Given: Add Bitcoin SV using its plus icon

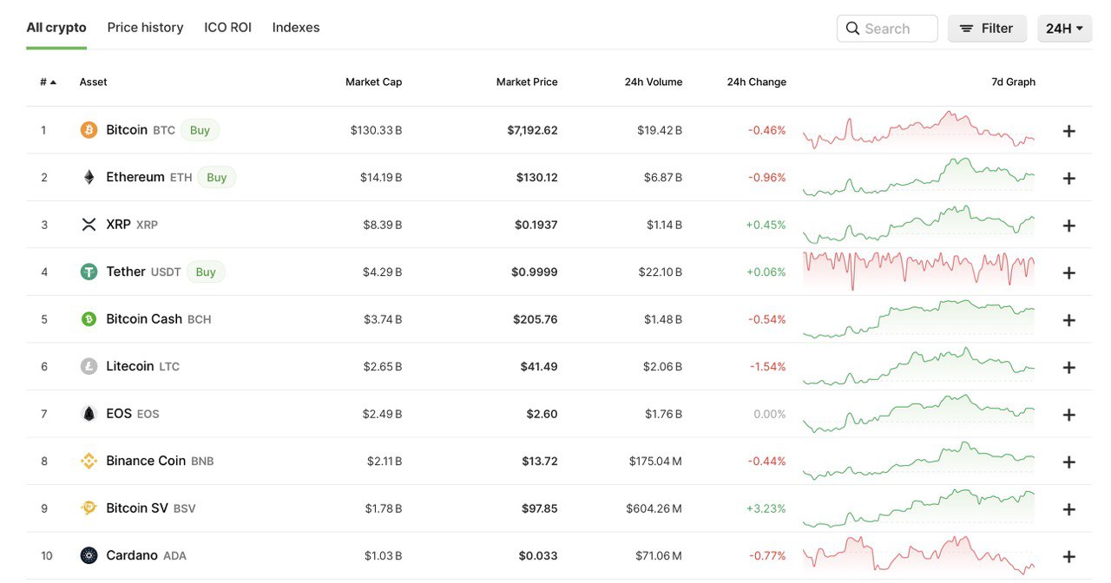Looking at the screenshot, I should 1069,509.
